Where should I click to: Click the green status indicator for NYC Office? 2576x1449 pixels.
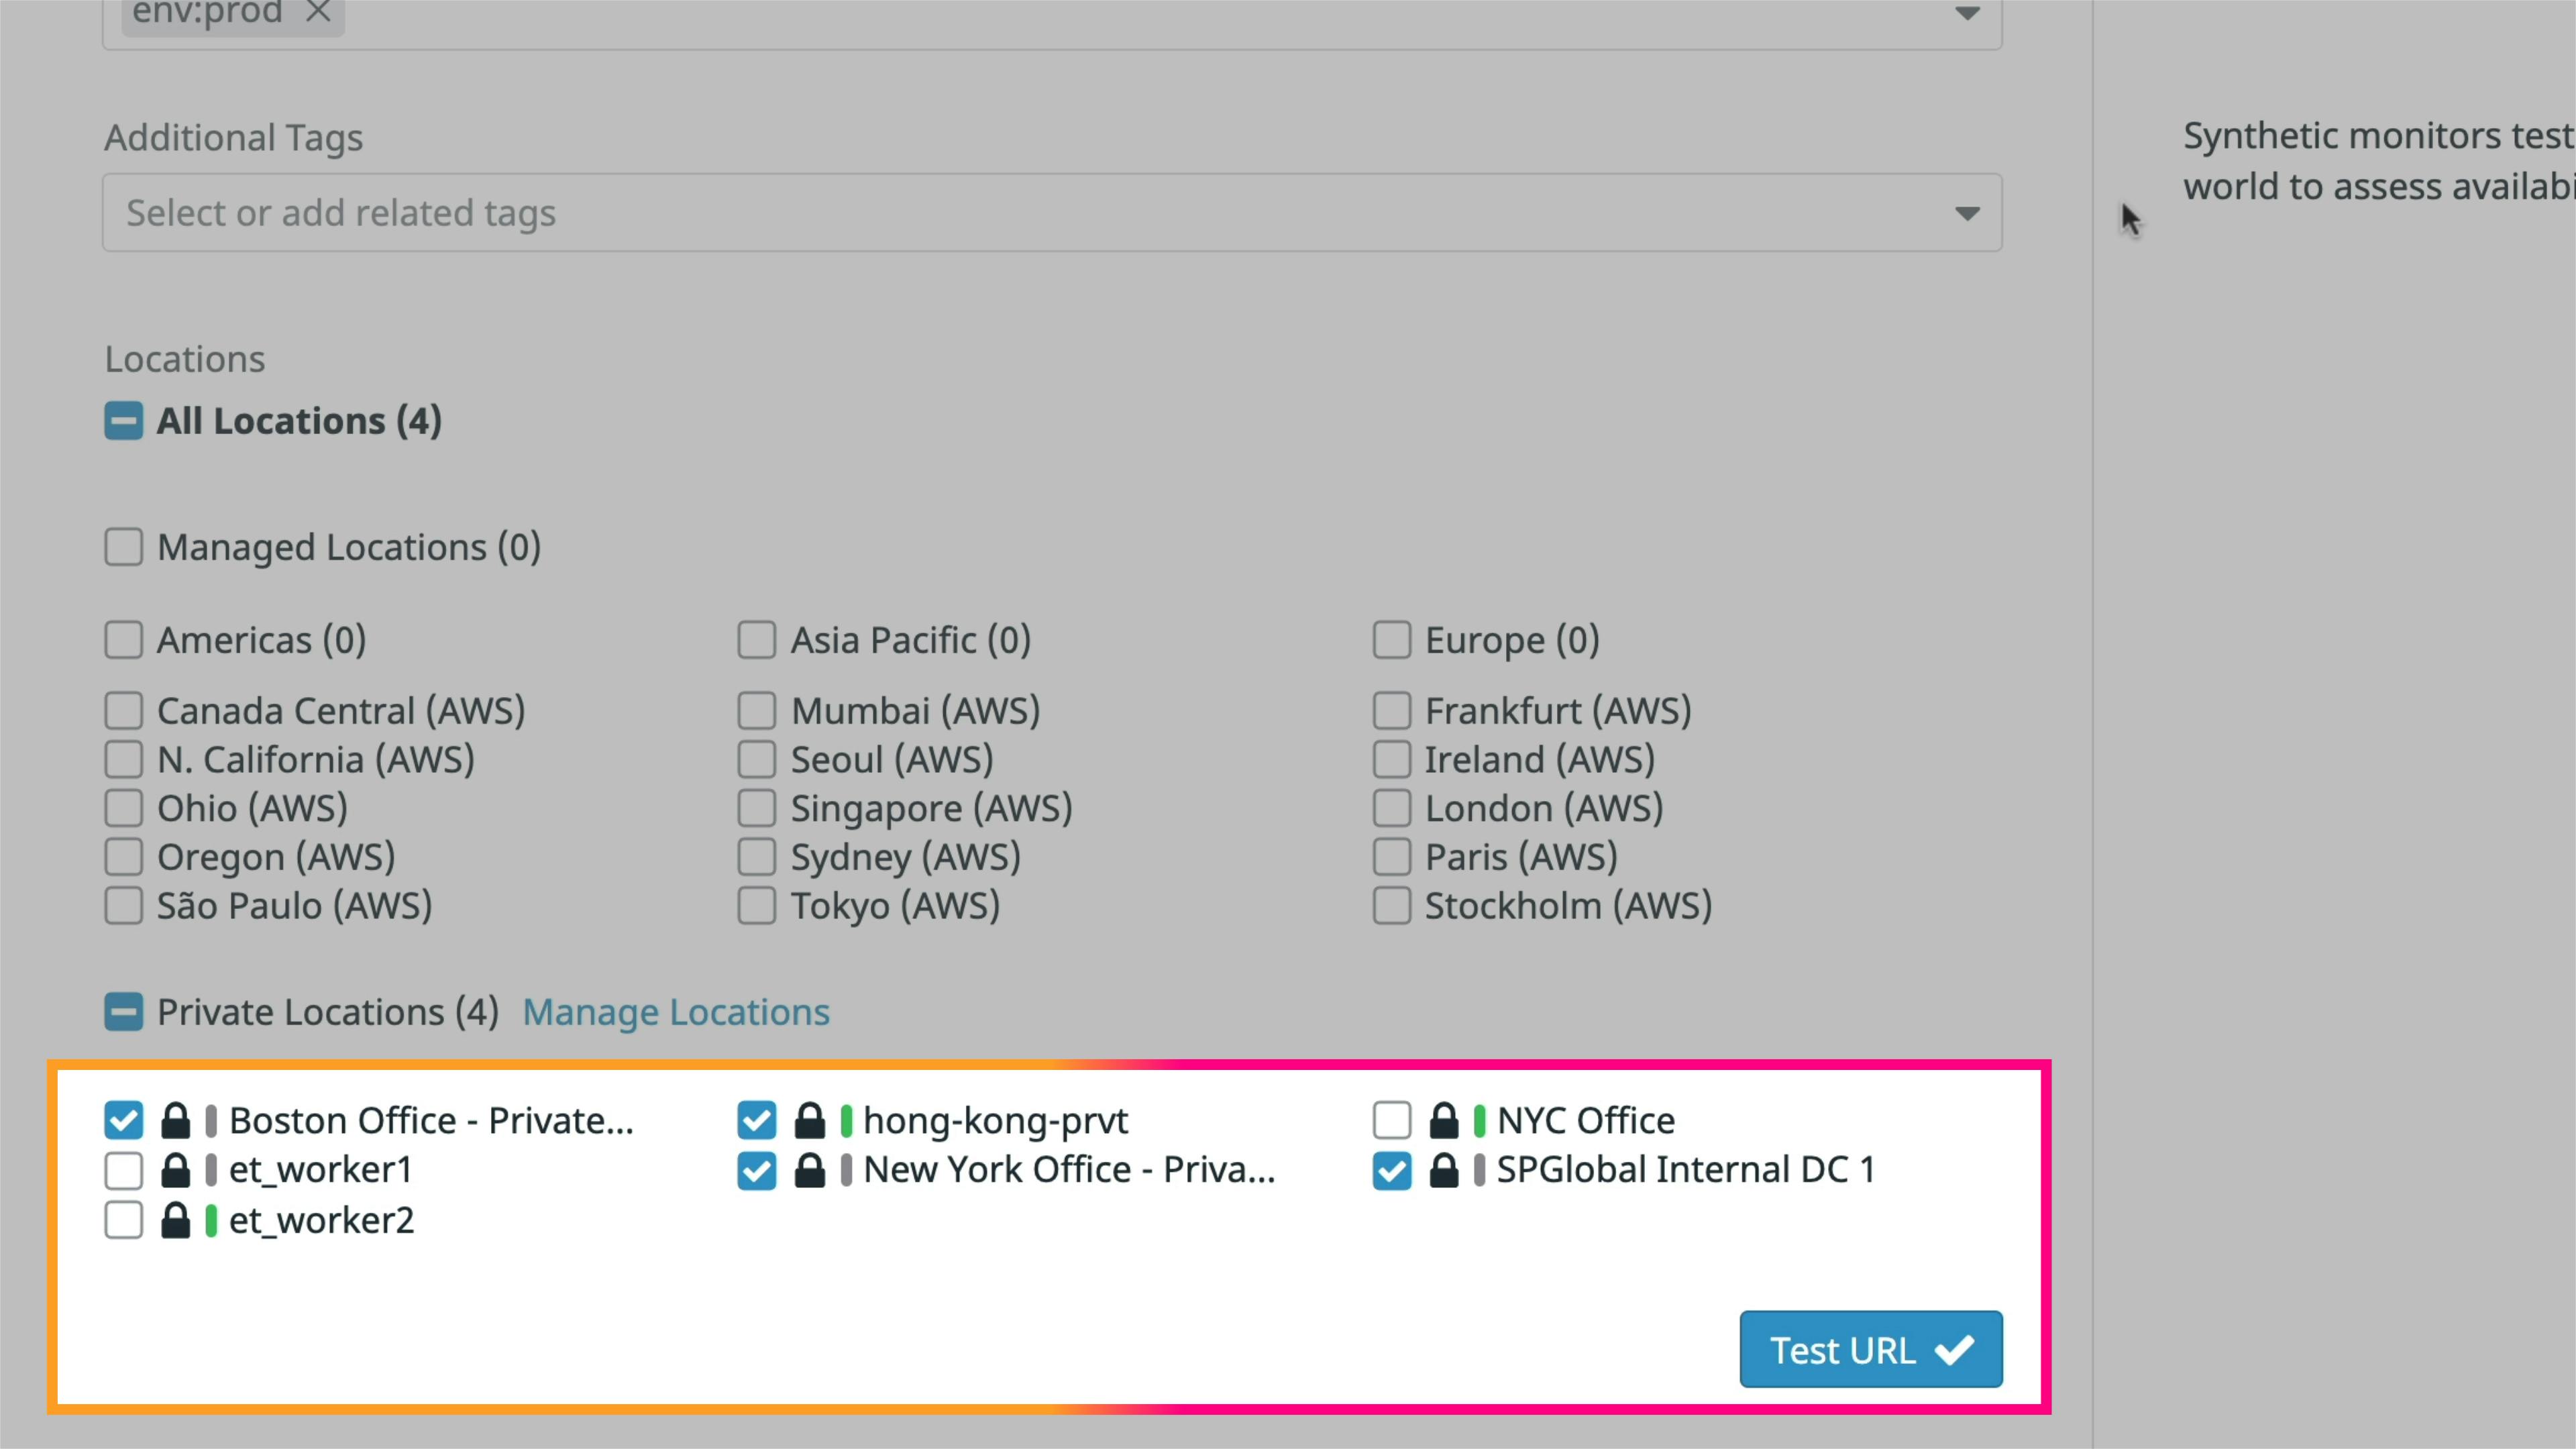[1480, 1121]
